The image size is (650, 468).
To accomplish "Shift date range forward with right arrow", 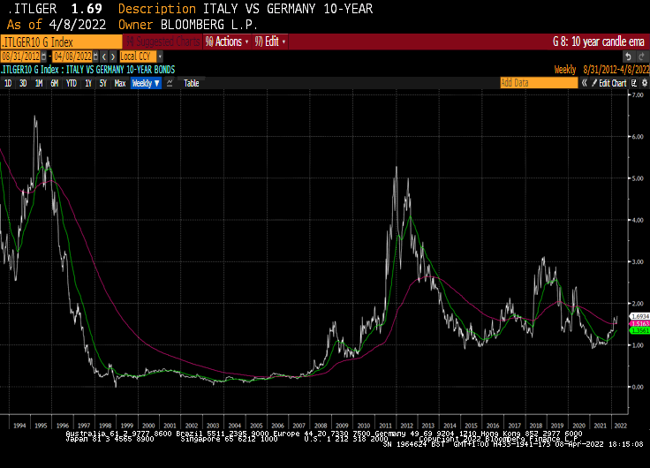I will (113, 57).
